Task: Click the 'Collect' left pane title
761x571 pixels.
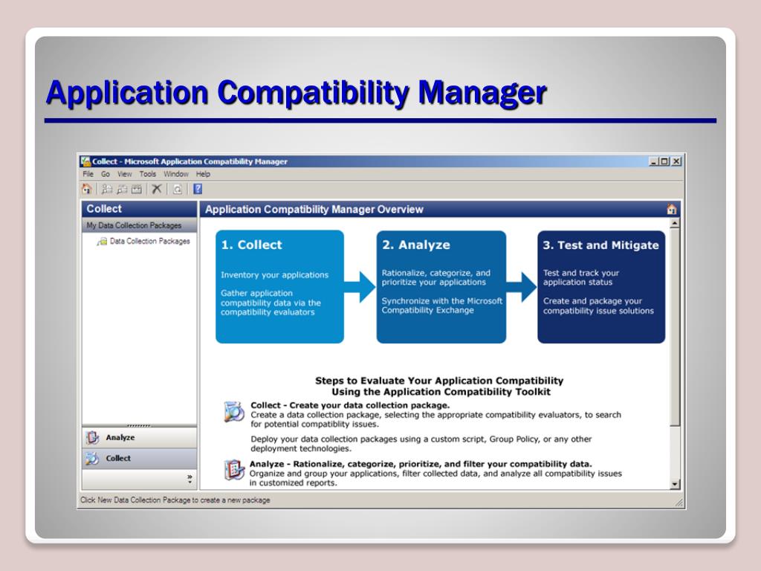Action: coord(104,209)
